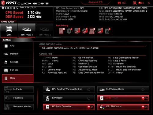Click the clock icon beside 00:05
The image size is (153, 115).
tap(3, 8)
